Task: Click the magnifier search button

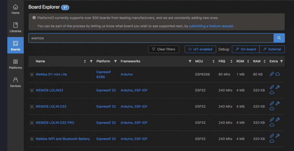Action: (x=279, y=38)
